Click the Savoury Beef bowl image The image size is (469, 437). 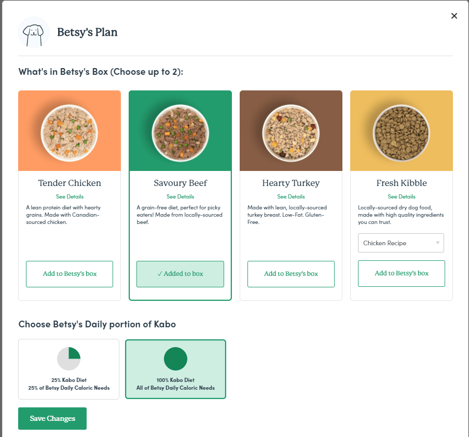(180, 131)
